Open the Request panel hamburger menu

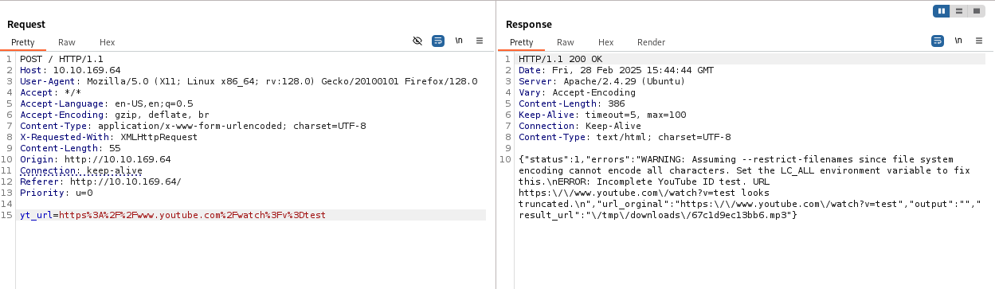(x=480, y=41)
